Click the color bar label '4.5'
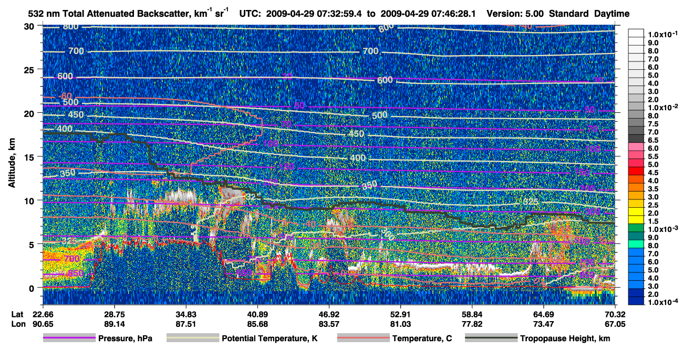 pyautogui.click(x=654, y=173)
